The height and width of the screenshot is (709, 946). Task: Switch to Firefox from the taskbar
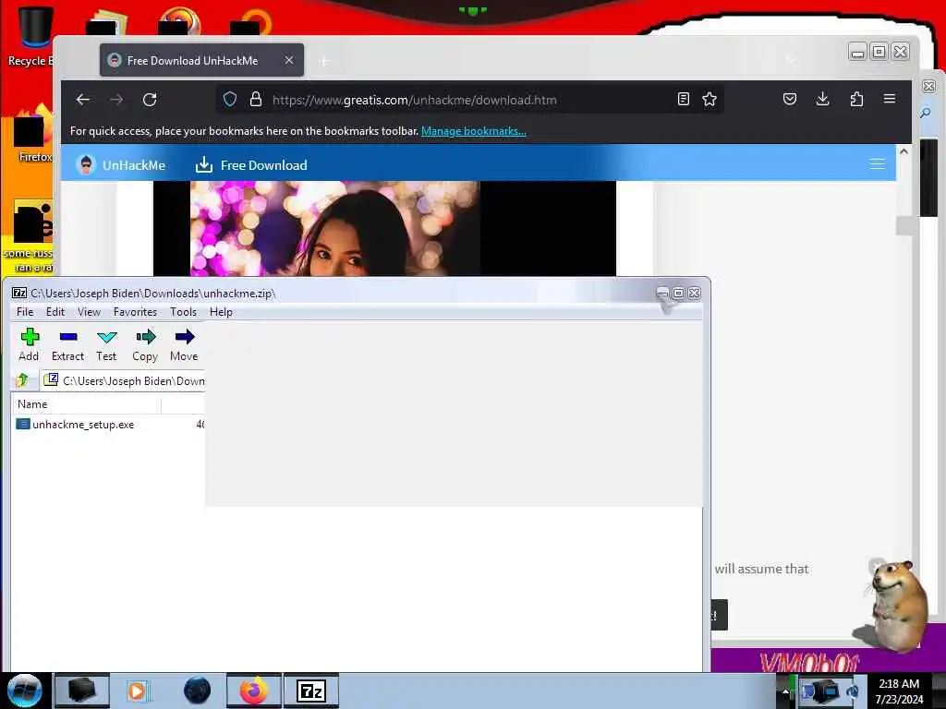tap(254, 691)
